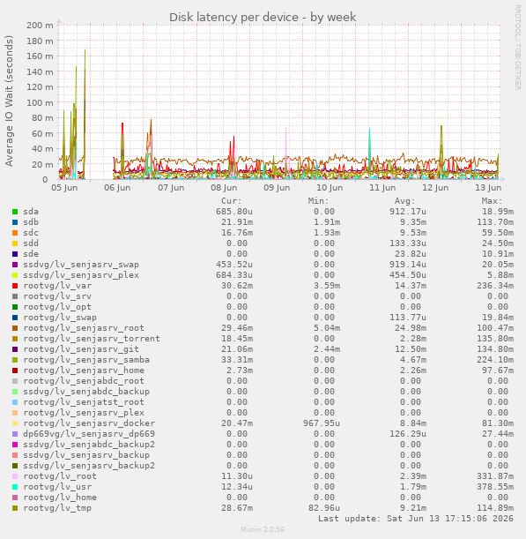Select the sdc legend label
Image resolution: width=526 pixels, height=539 pixels.
pos(31,233)
